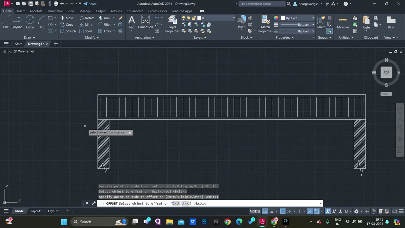Viewport: 405px width, 228px height.
Task: Click the customization wrench in command line
Action: click(94, 203)
